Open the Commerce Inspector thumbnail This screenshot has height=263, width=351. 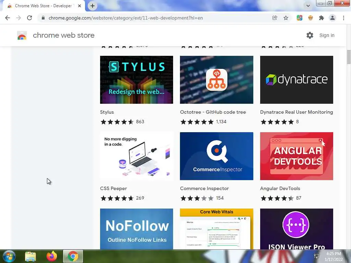point(217,156)
